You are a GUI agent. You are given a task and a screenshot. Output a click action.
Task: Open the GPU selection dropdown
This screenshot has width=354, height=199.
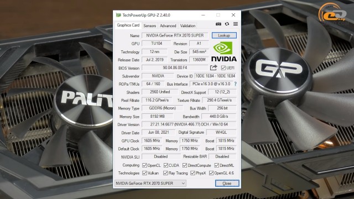point(150,183)
